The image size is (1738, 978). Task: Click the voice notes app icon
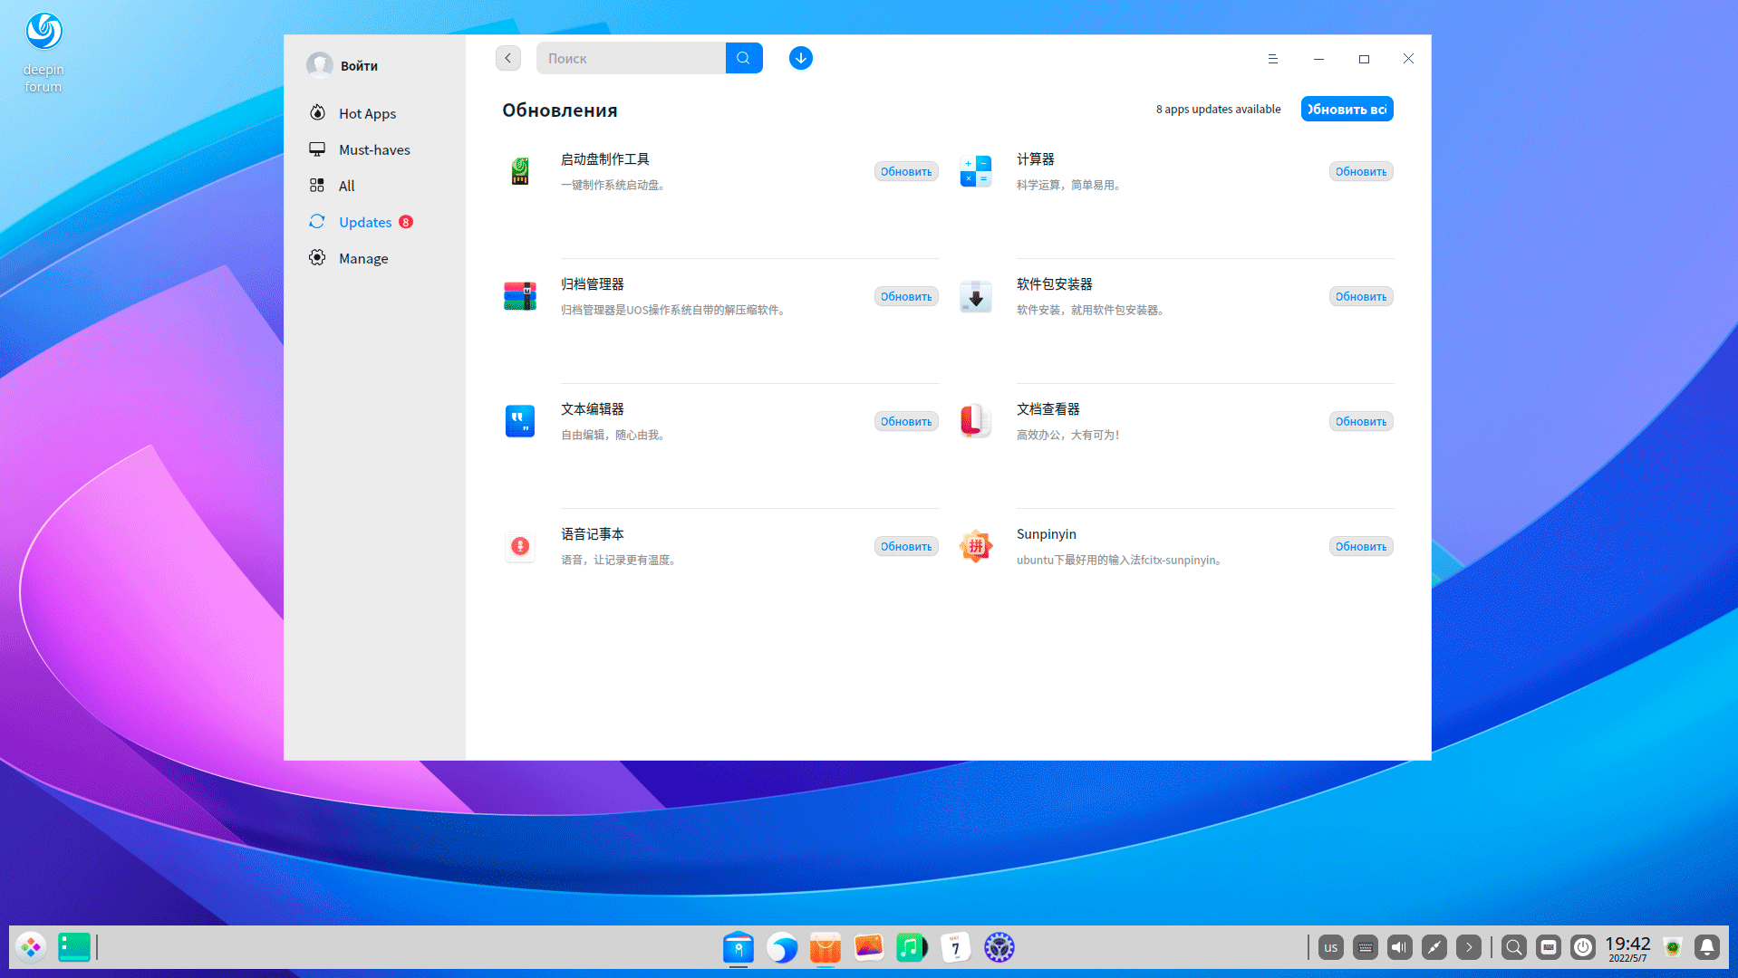pyautogui.click(x=520, y=546)
